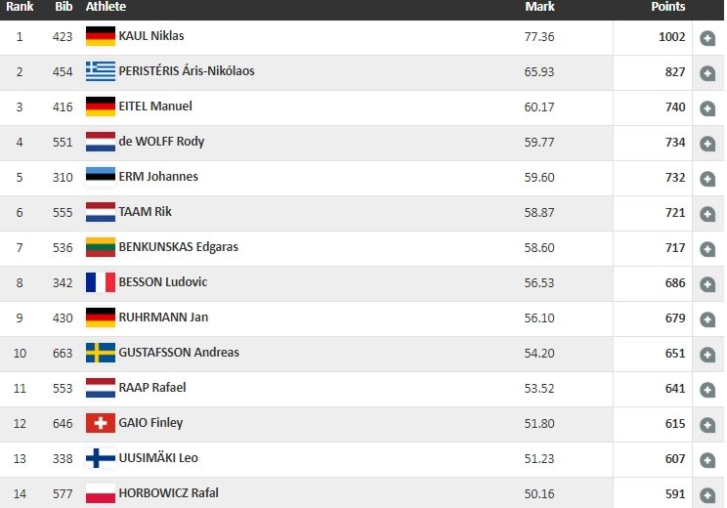727x508 pixels.
Task: Open athlete profile RAAP Rafael
Action: point(152,388)
